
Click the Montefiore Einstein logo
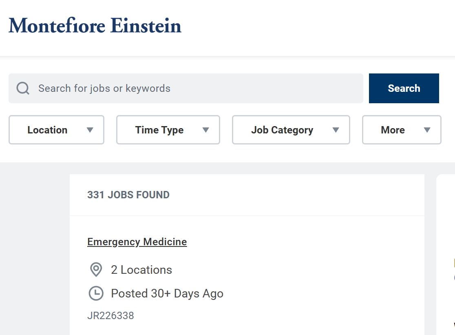point(95,26)
